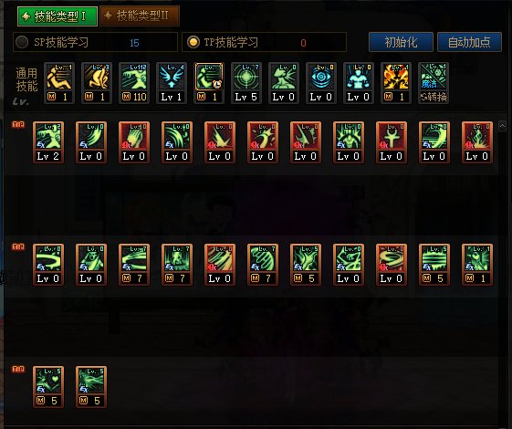Select the 技能类型 I tab
The width and height of the screenshot is (512, 429).
point(57,16)
